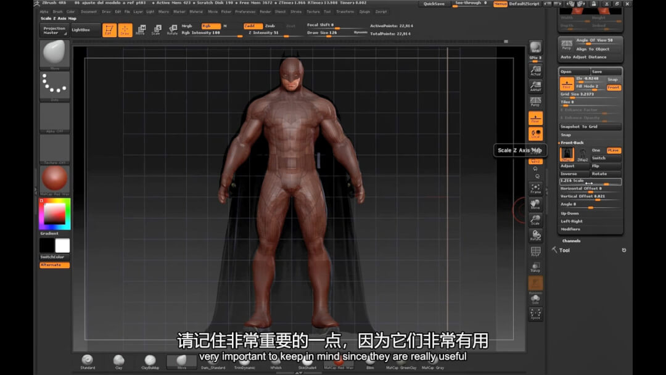Click the Scale canvas icon in right shelf
Image resolution: width=666 pixels, height=375 pixels.
536,220
